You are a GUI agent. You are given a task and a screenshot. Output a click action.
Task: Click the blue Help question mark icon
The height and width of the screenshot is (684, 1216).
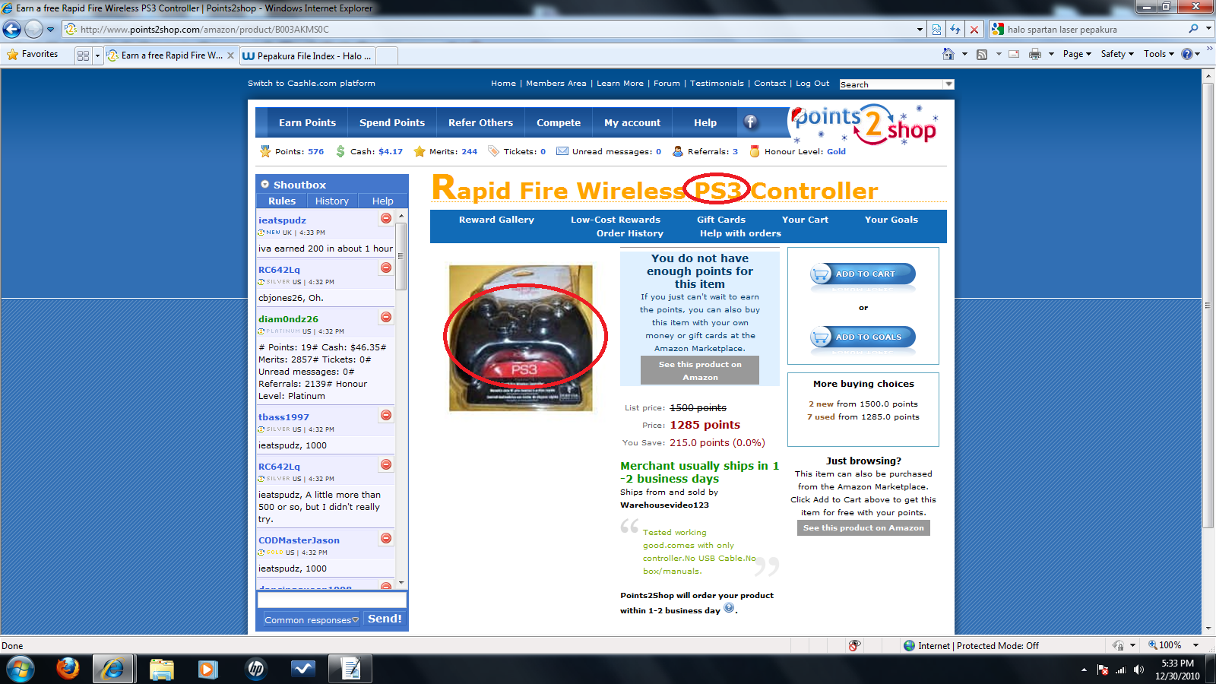(1187, 54)
